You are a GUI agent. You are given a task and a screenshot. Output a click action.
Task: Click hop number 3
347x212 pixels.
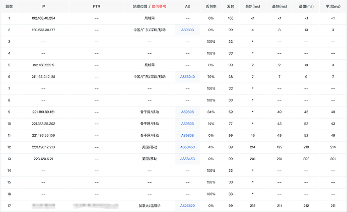coord(9,42)
